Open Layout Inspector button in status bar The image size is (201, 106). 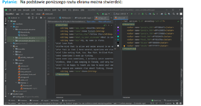tap(171, 100)
